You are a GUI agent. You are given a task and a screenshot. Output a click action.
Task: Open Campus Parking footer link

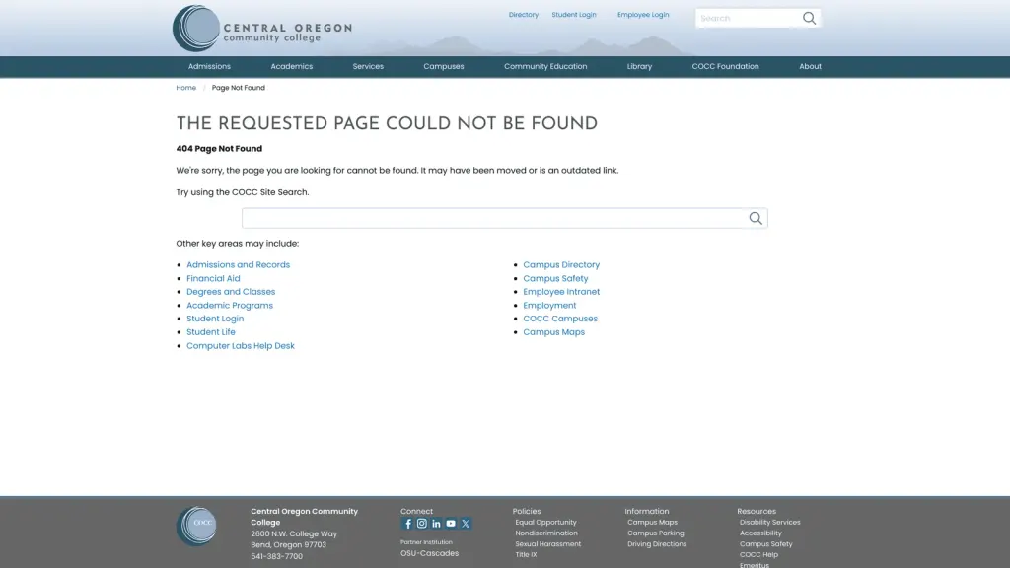click(x=656, y=533)
